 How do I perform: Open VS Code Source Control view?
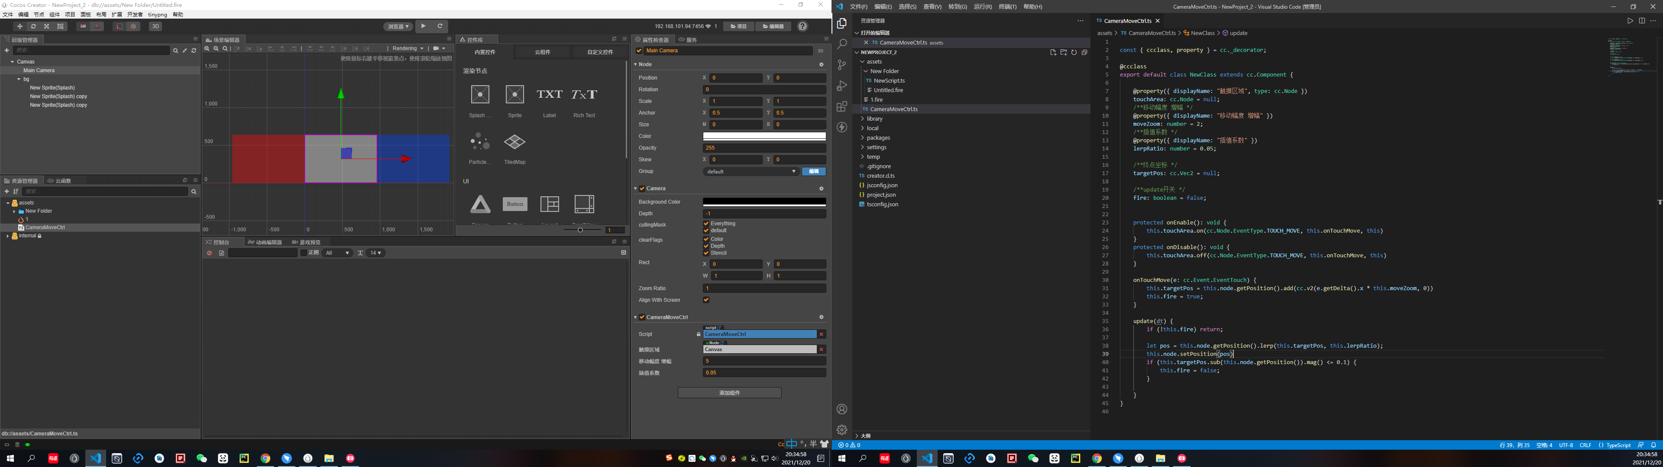(842, 64)
